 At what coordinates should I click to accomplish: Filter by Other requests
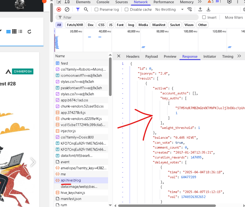click(x=202, y=25)
